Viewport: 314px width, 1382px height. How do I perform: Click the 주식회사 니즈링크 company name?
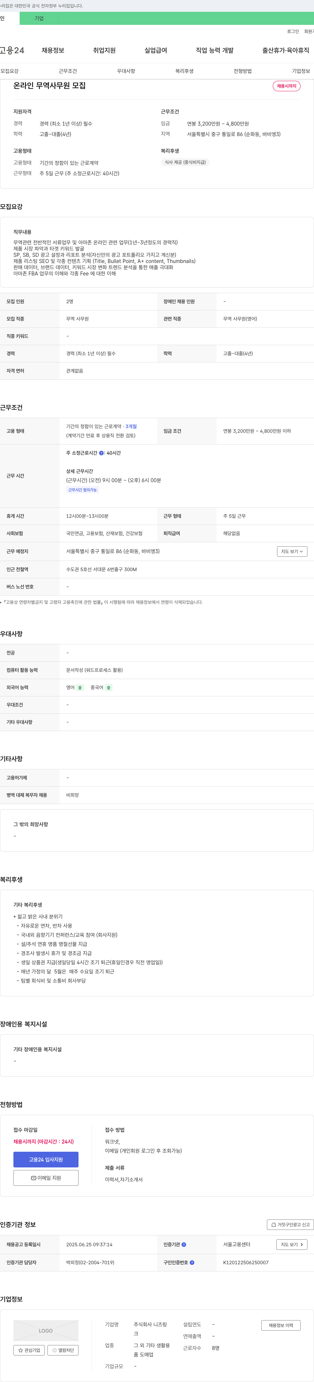pos(151,1329)
